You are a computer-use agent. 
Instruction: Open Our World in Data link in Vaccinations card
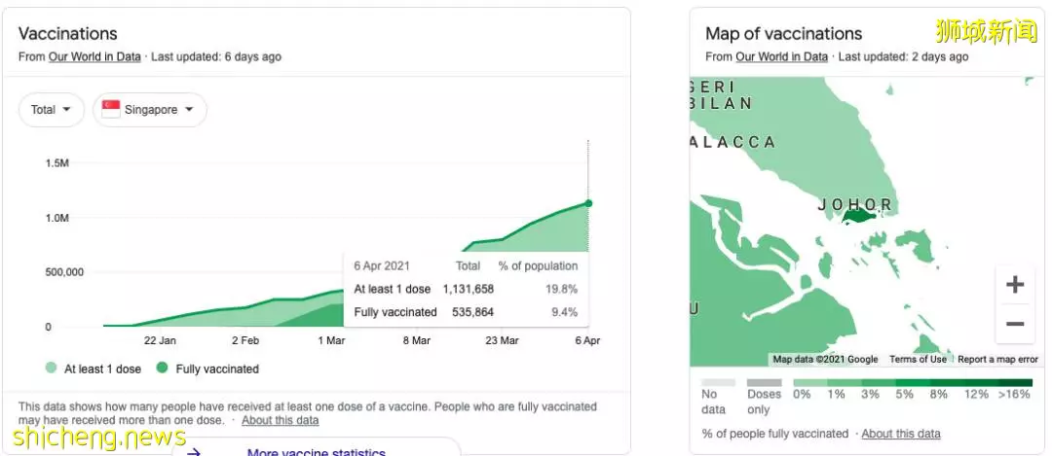94,57
